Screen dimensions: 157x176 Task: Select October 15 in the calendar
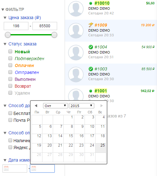tap(69, 138)
